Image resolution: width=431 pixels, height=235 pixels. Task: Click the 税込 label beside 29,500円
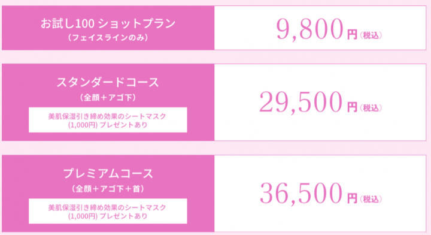pyautogui.click(x=371, y=107)
